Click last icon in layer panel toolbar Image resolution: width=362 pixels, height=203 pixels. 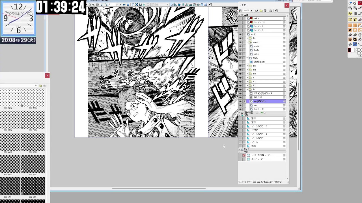[276, 11]
